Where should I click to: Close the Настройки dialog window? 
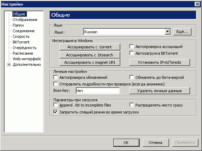(x=197, y=4)
